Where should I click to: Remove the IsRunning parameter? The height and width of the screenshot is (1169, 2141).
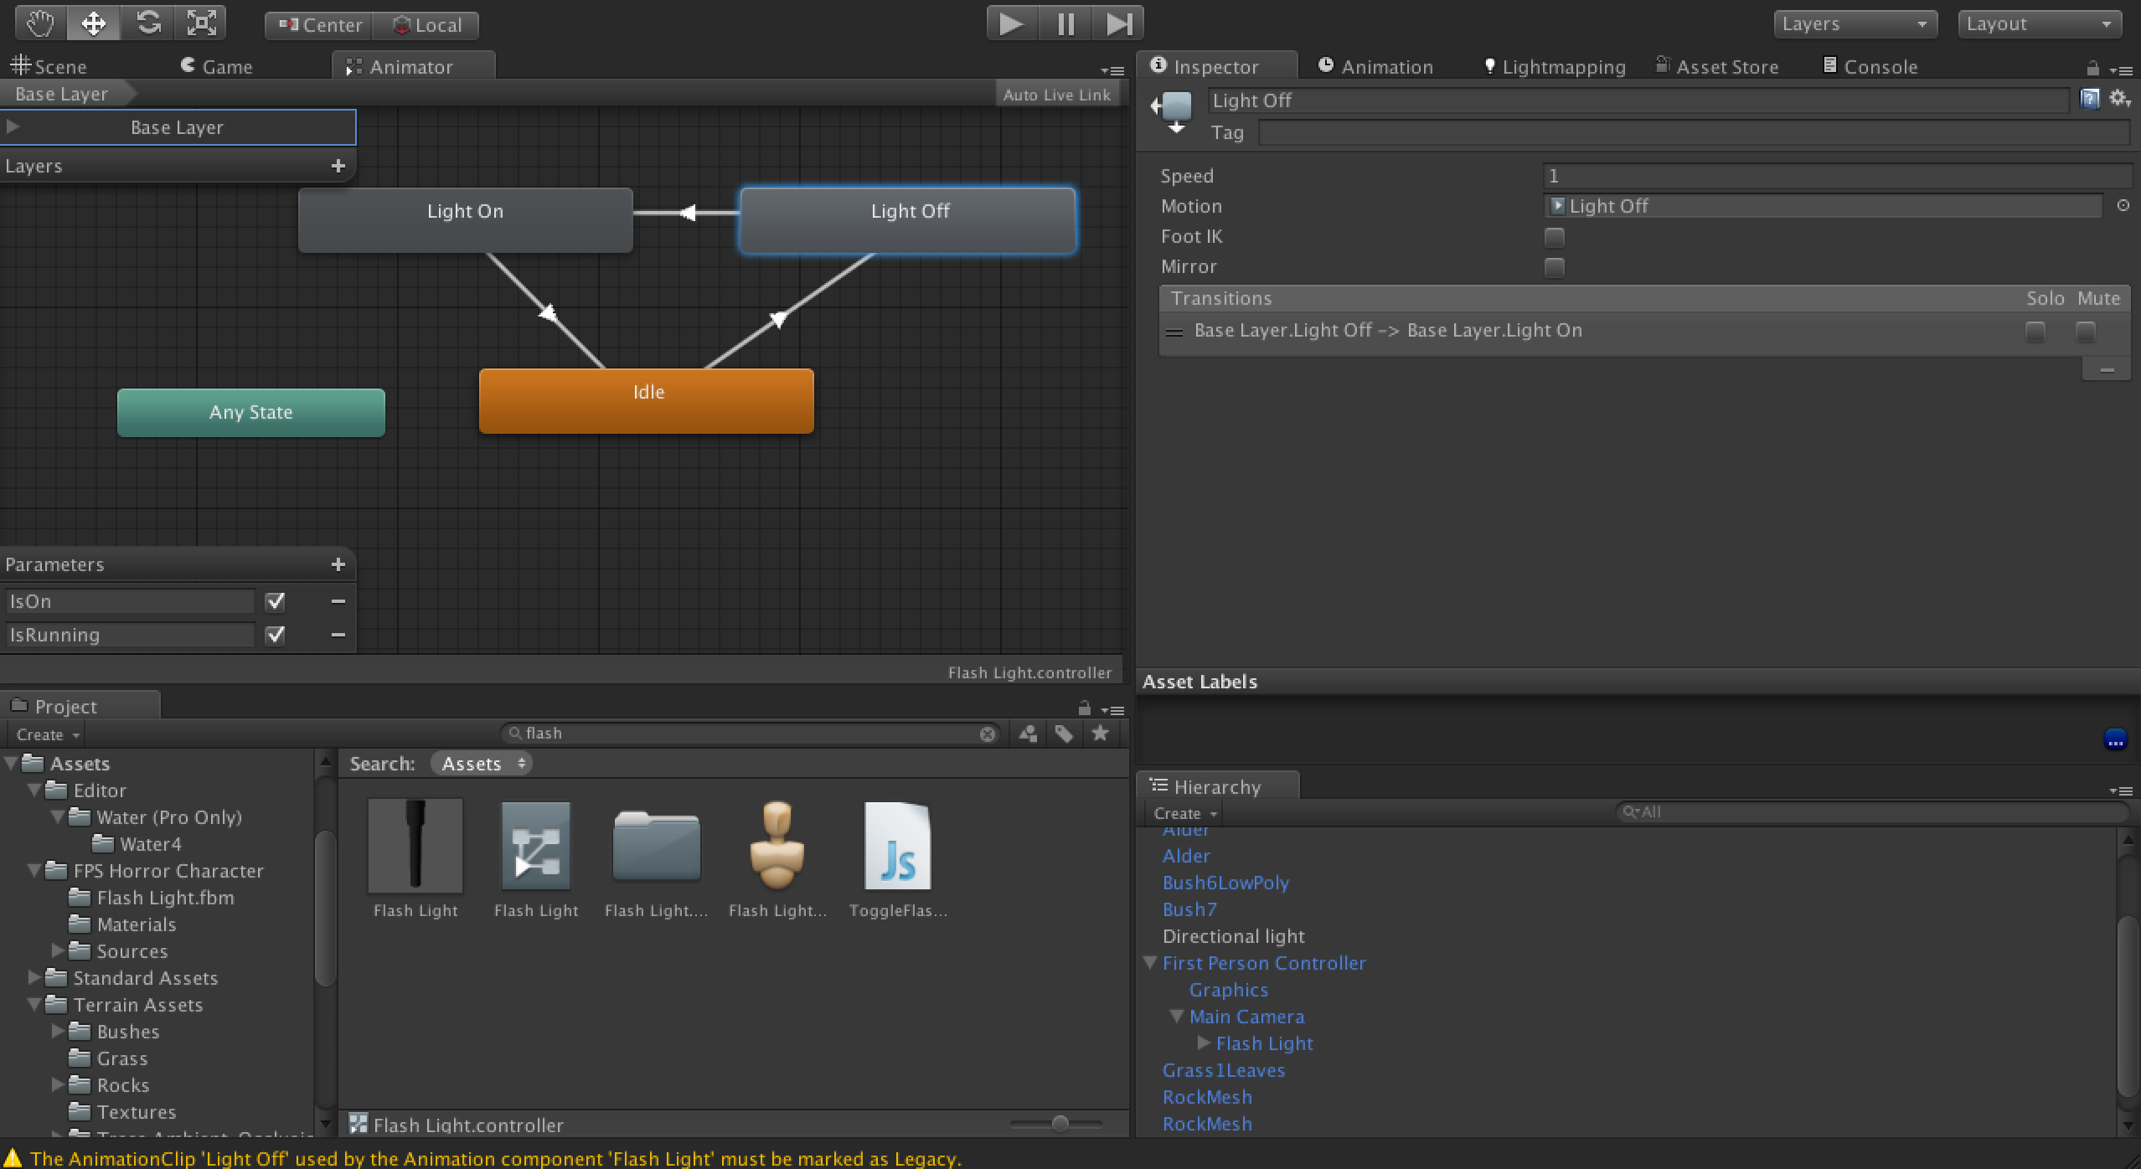(x=338, y=635)
